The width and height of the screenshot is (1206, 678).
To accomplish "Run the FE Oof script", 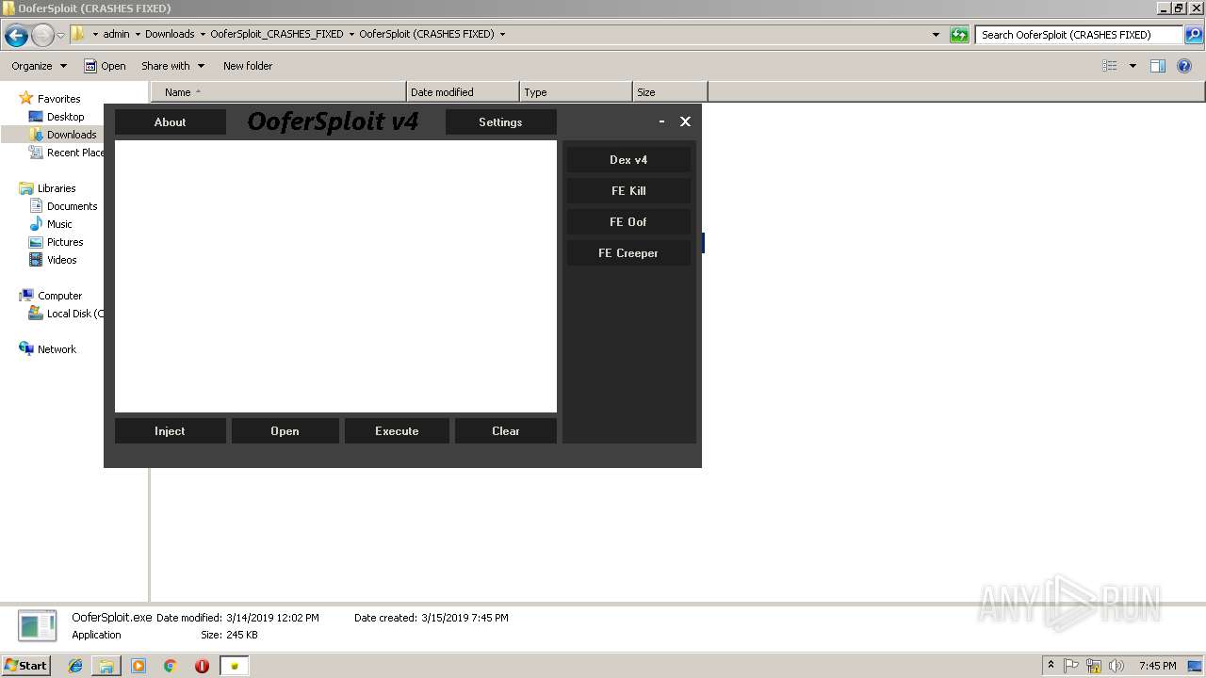I will point(628,221).
